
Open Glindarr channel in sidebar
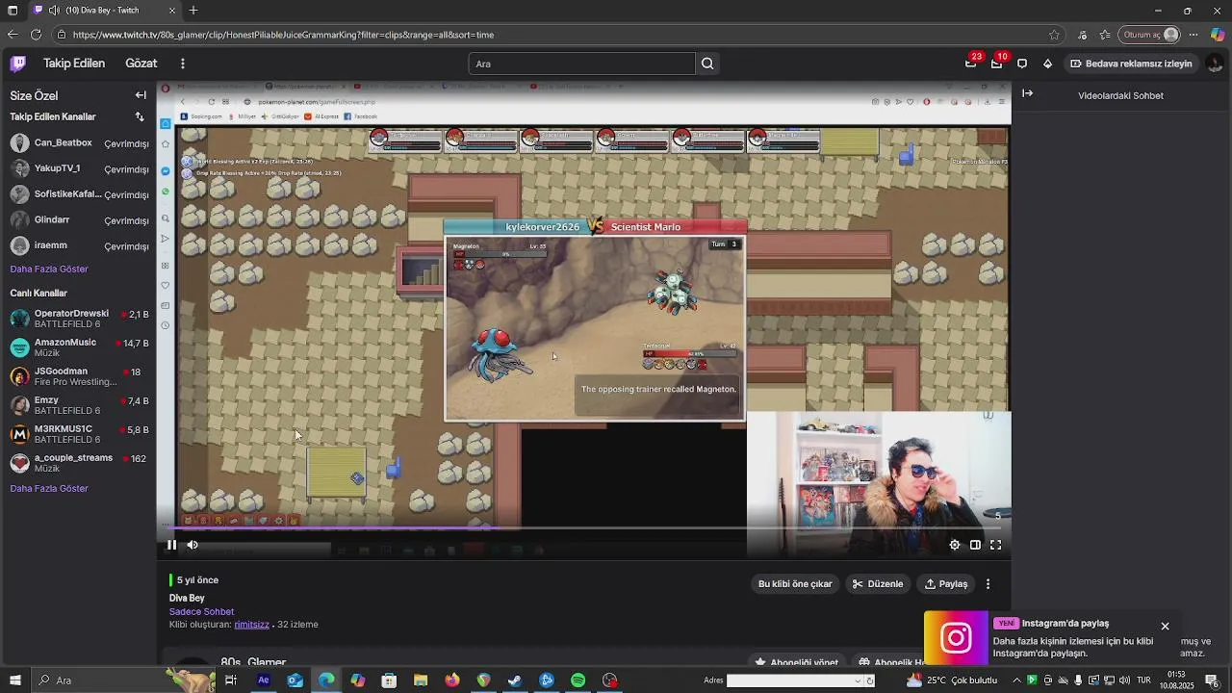click(79, 220)
